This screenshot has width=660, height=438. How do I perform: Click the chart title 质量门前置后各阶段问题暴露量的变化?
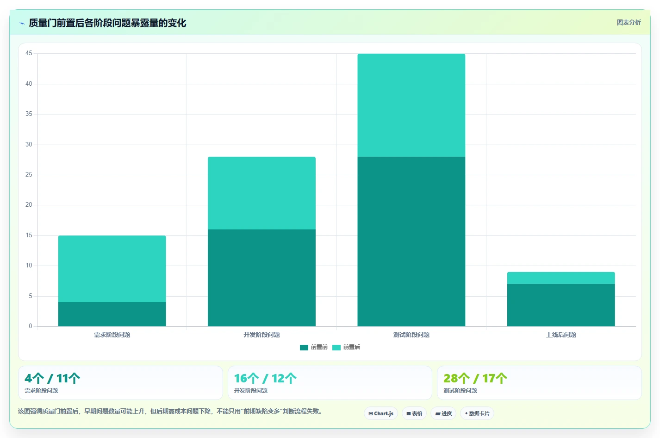click(107, 23)
